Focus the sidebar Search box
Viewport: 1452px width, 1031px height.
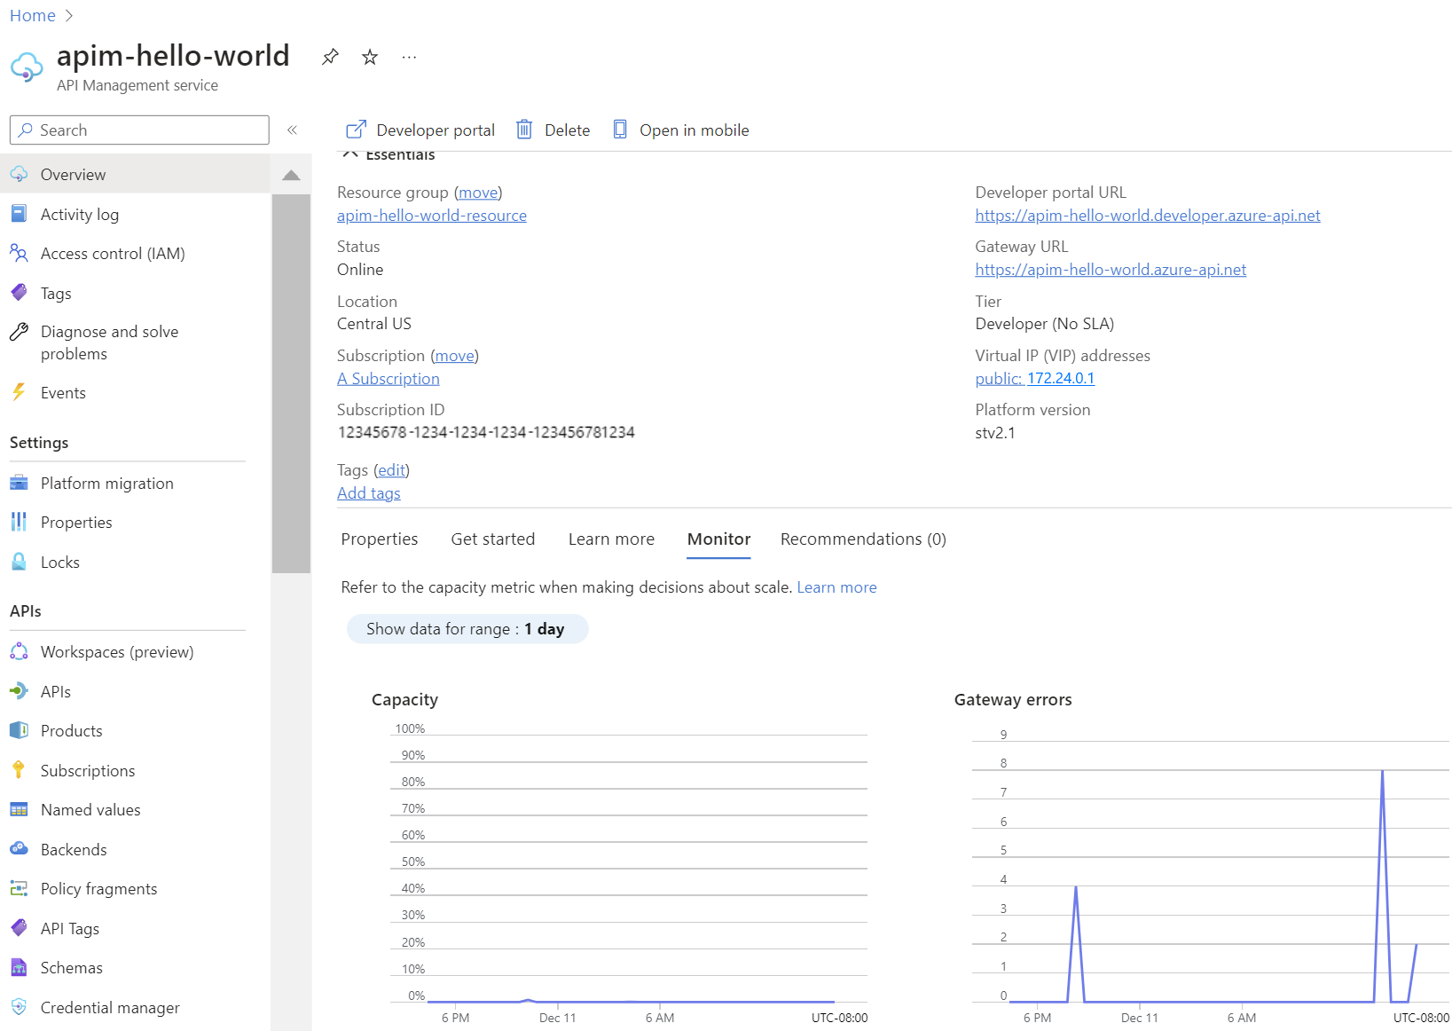pos(139,130)
